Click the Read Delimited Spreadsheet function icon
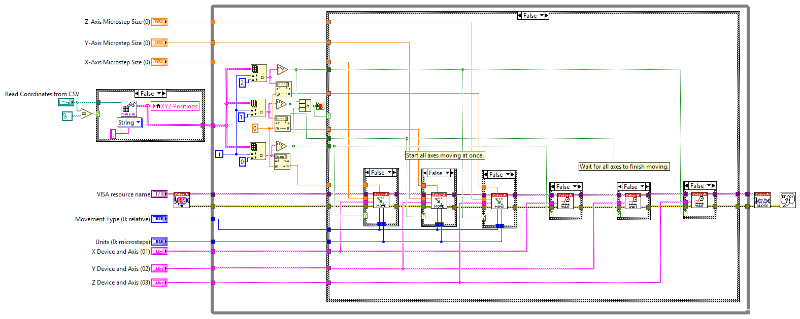The image size is (800, 319). pos(128,109)
